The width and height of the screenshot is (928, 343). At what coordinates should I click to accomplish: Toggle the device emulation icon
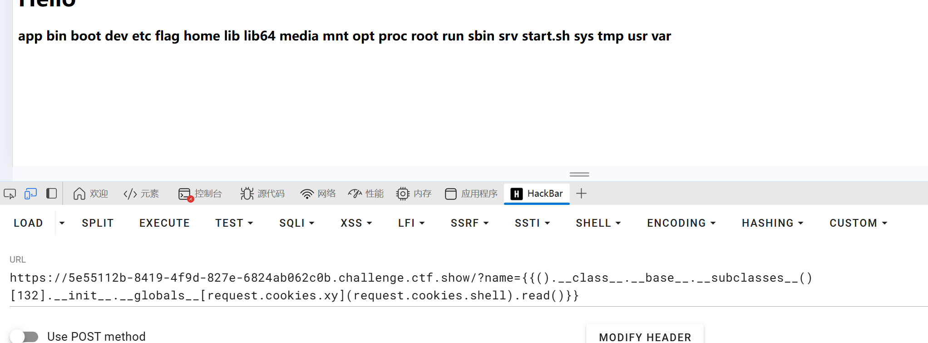(x=30, y=194)
